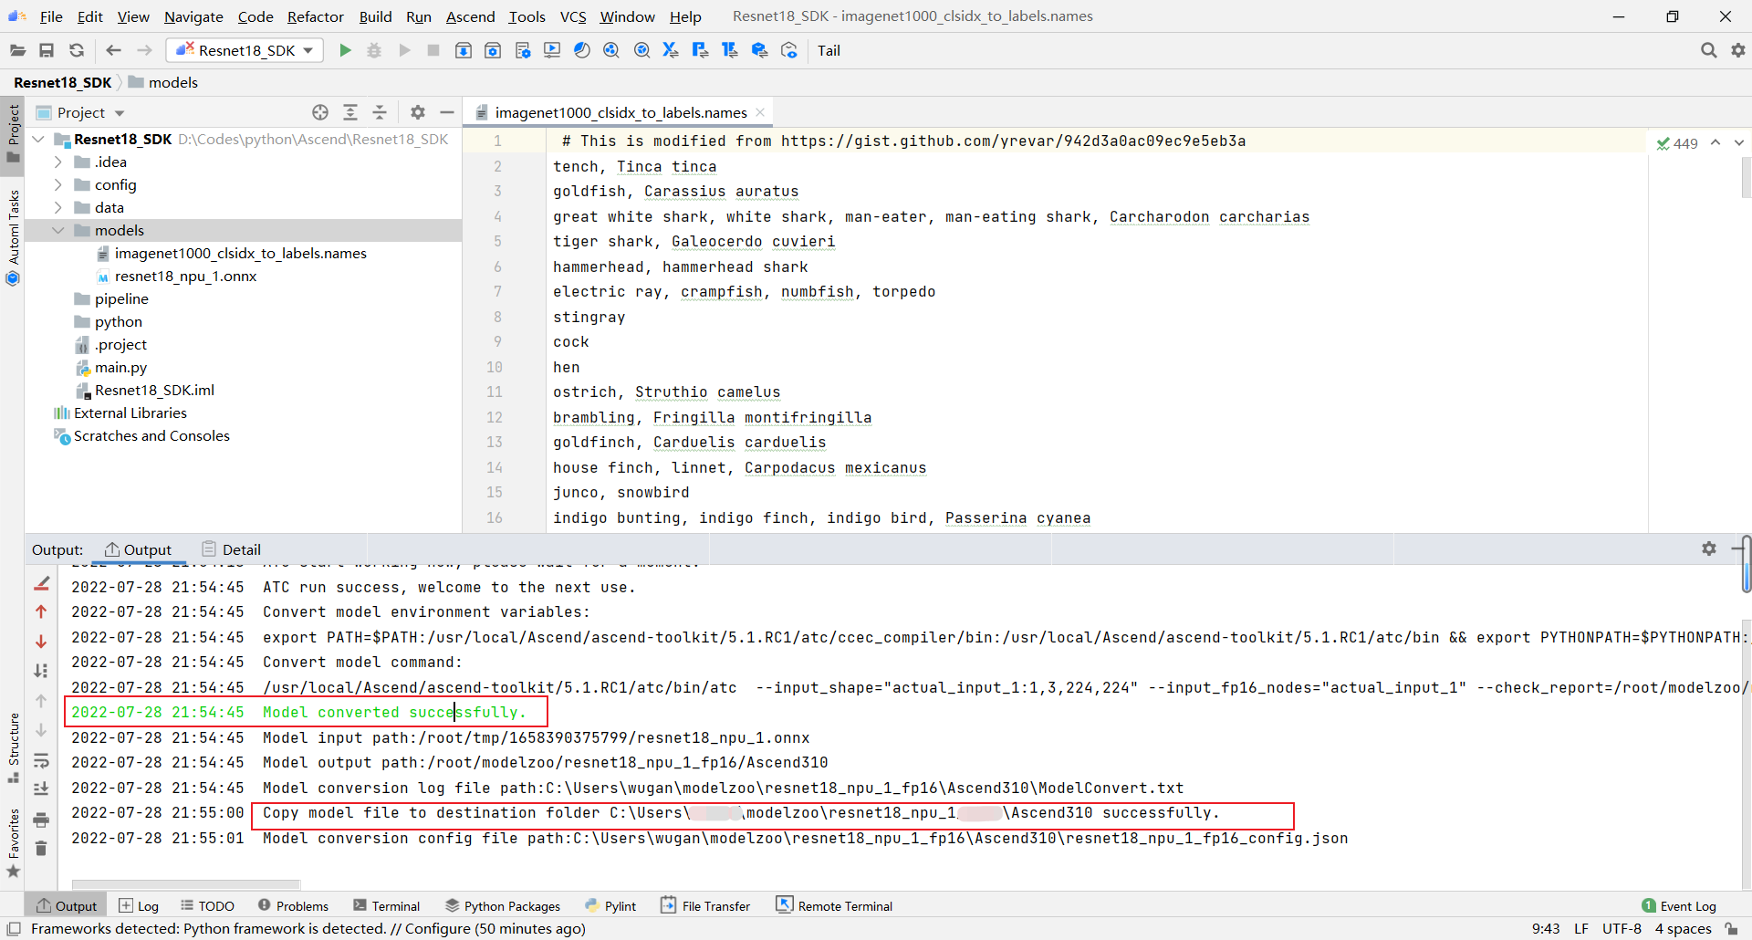
Task: Click the toolbar monitor-with-play icon
Action: tap(552, 50)
